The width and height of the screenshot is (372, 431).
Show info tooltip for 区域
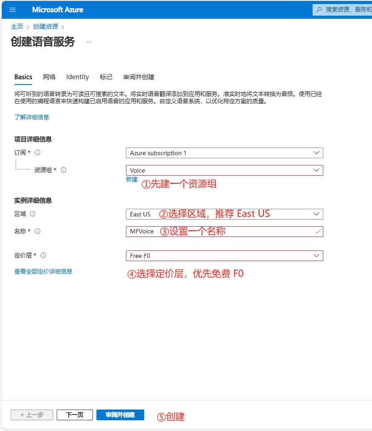click(x=33, y=214)
